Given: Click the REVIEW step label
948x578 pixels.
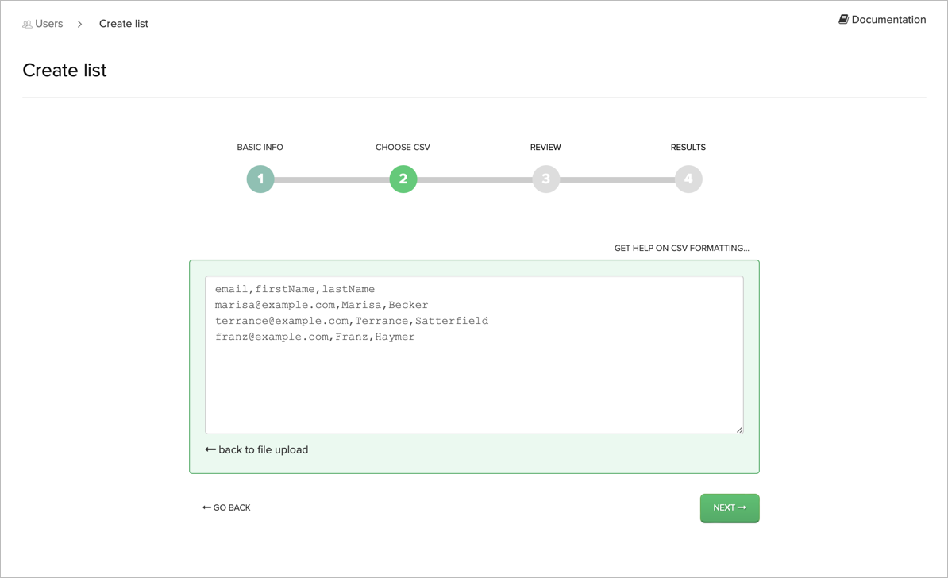Looking at the screenshot, I should tap(545, 147).
